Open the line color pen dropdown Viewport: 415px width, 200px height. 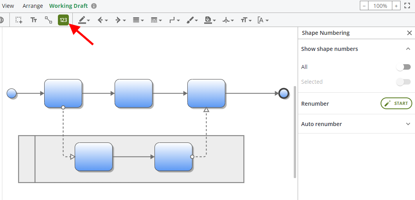[x=84, y=20]
